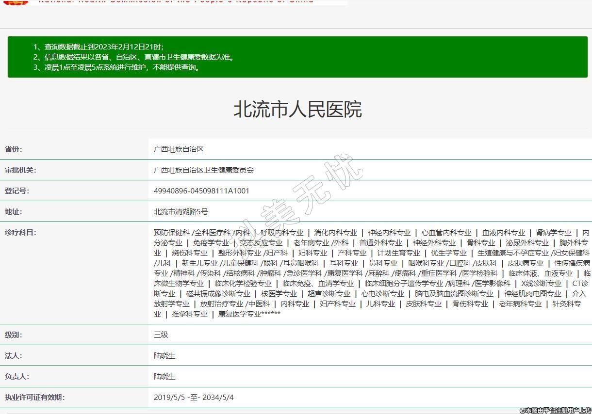592x414 pixels.
Task: Click the address value 北流市清湖路5号
Action: click(181, 212)
